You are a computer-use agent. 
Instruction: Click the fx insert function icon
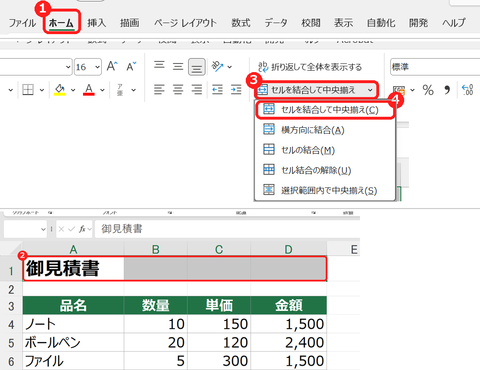(82, 229)
